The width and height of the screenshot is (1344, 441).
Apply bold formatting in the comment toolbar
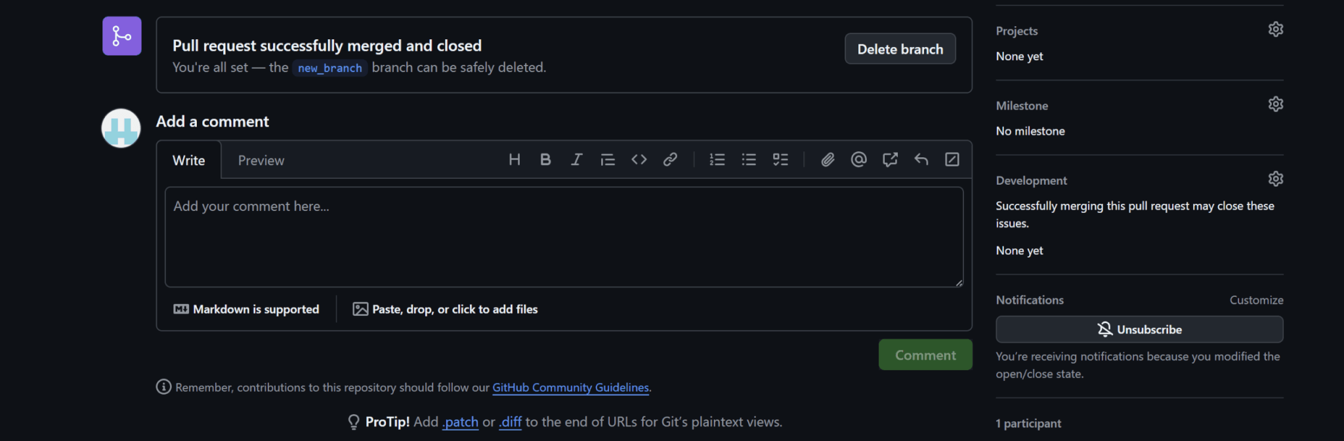(x=545, y=159)
